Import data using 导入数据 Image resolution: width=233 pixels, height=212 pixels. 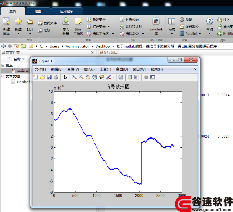[66, 26]
